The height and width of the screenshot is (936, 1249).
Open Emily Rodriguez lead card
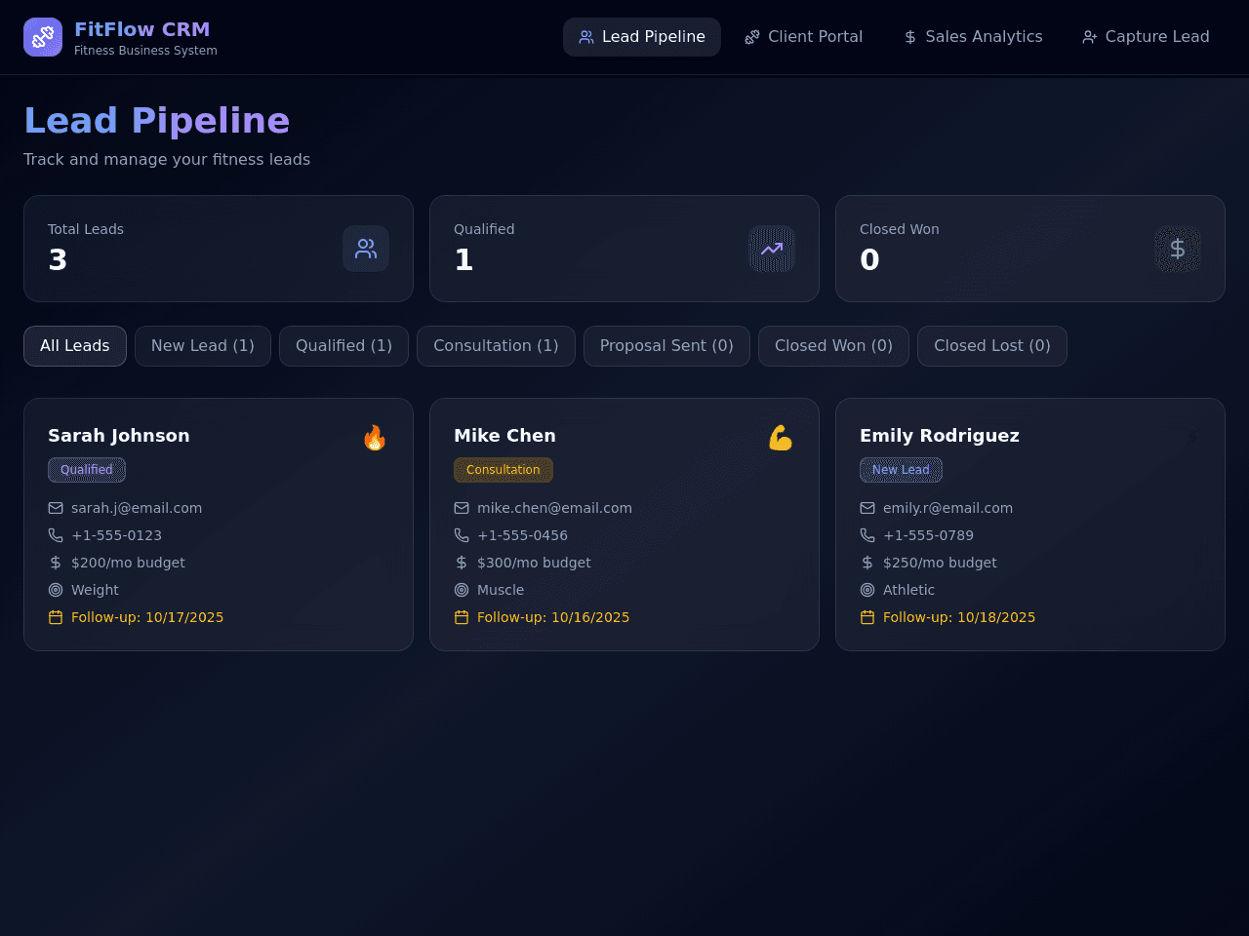coord(1030,525)
